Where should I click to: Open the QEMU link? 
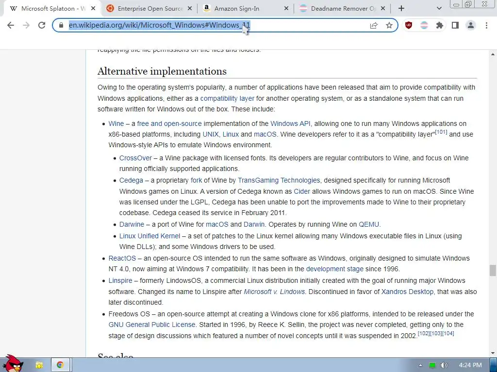coord(369,225)
